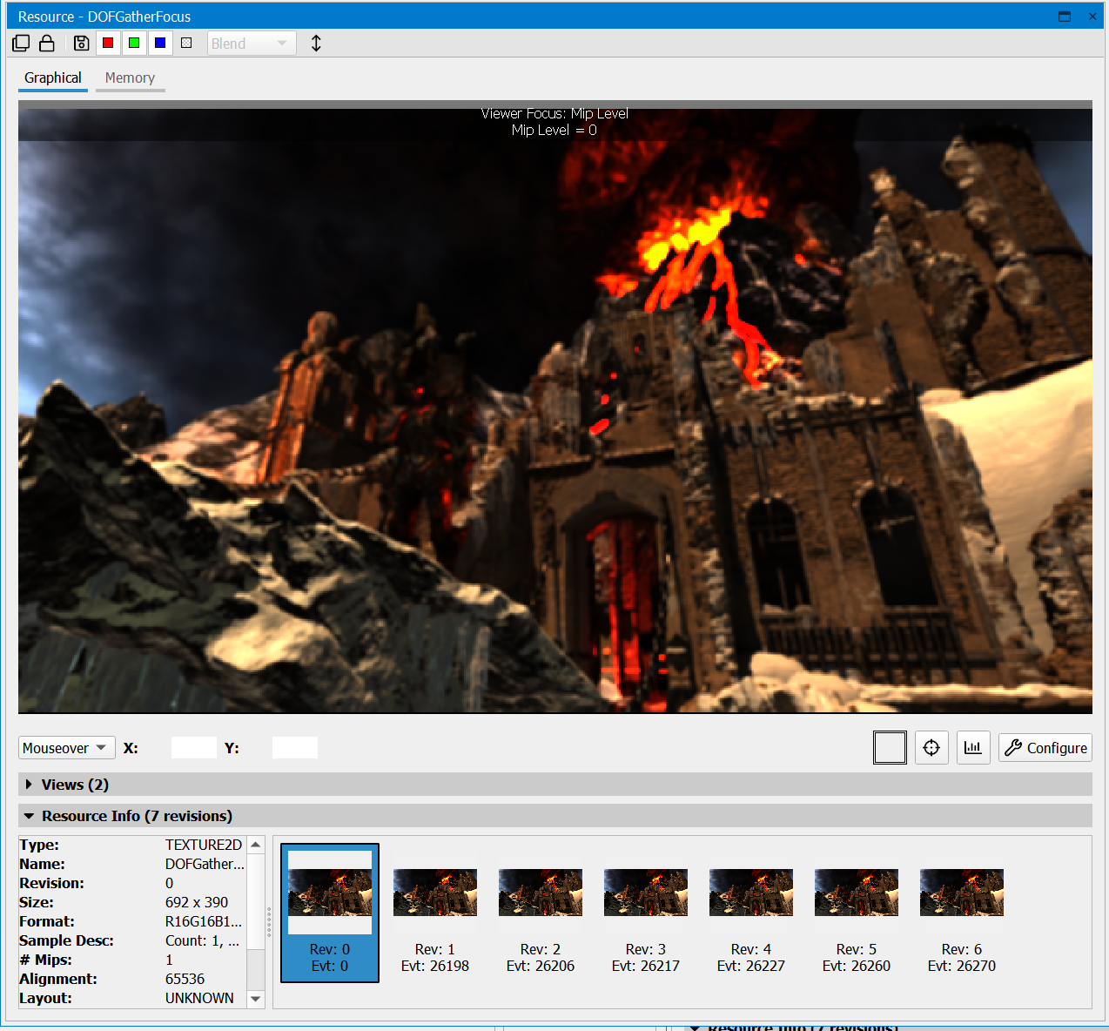Open the Blend mode dropdown
Image resolution: width=1109 pixels, height=1031 pixels.
(x=251, y=43)
